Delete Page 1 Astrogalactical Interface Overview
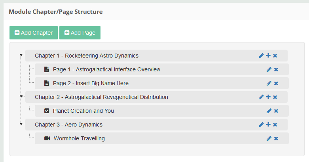 (x=276, y=69)
